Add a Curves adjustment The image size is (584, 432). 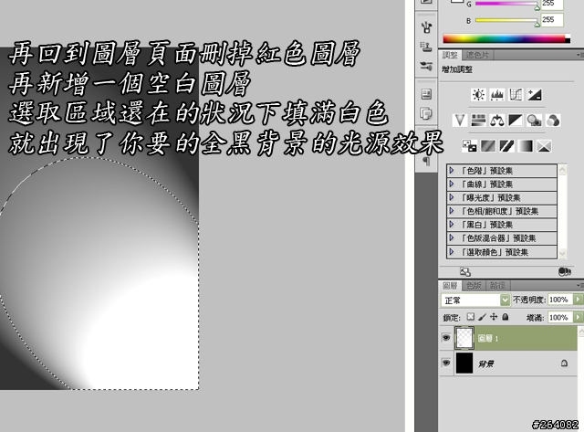pyautogui.click(x=516, y=95)
